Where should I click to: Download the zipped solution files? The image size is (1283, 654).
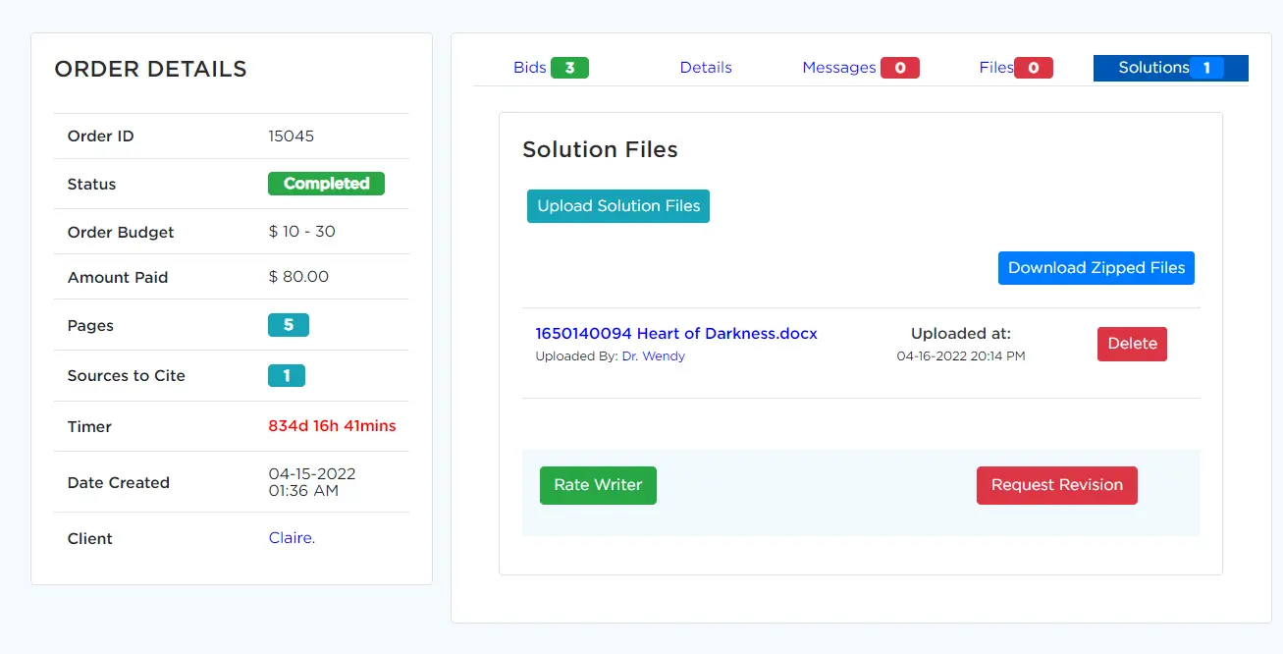click(x=1096, y=268)
